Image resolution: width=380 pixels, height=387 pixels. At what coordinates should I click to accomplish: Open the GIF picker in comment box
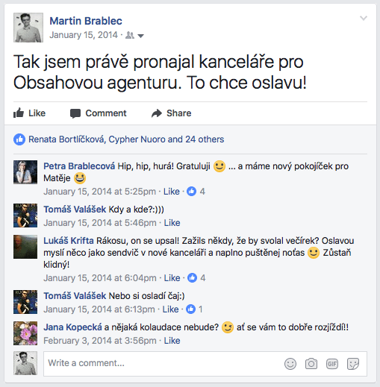pyautogui.click(x=332, y=364)
